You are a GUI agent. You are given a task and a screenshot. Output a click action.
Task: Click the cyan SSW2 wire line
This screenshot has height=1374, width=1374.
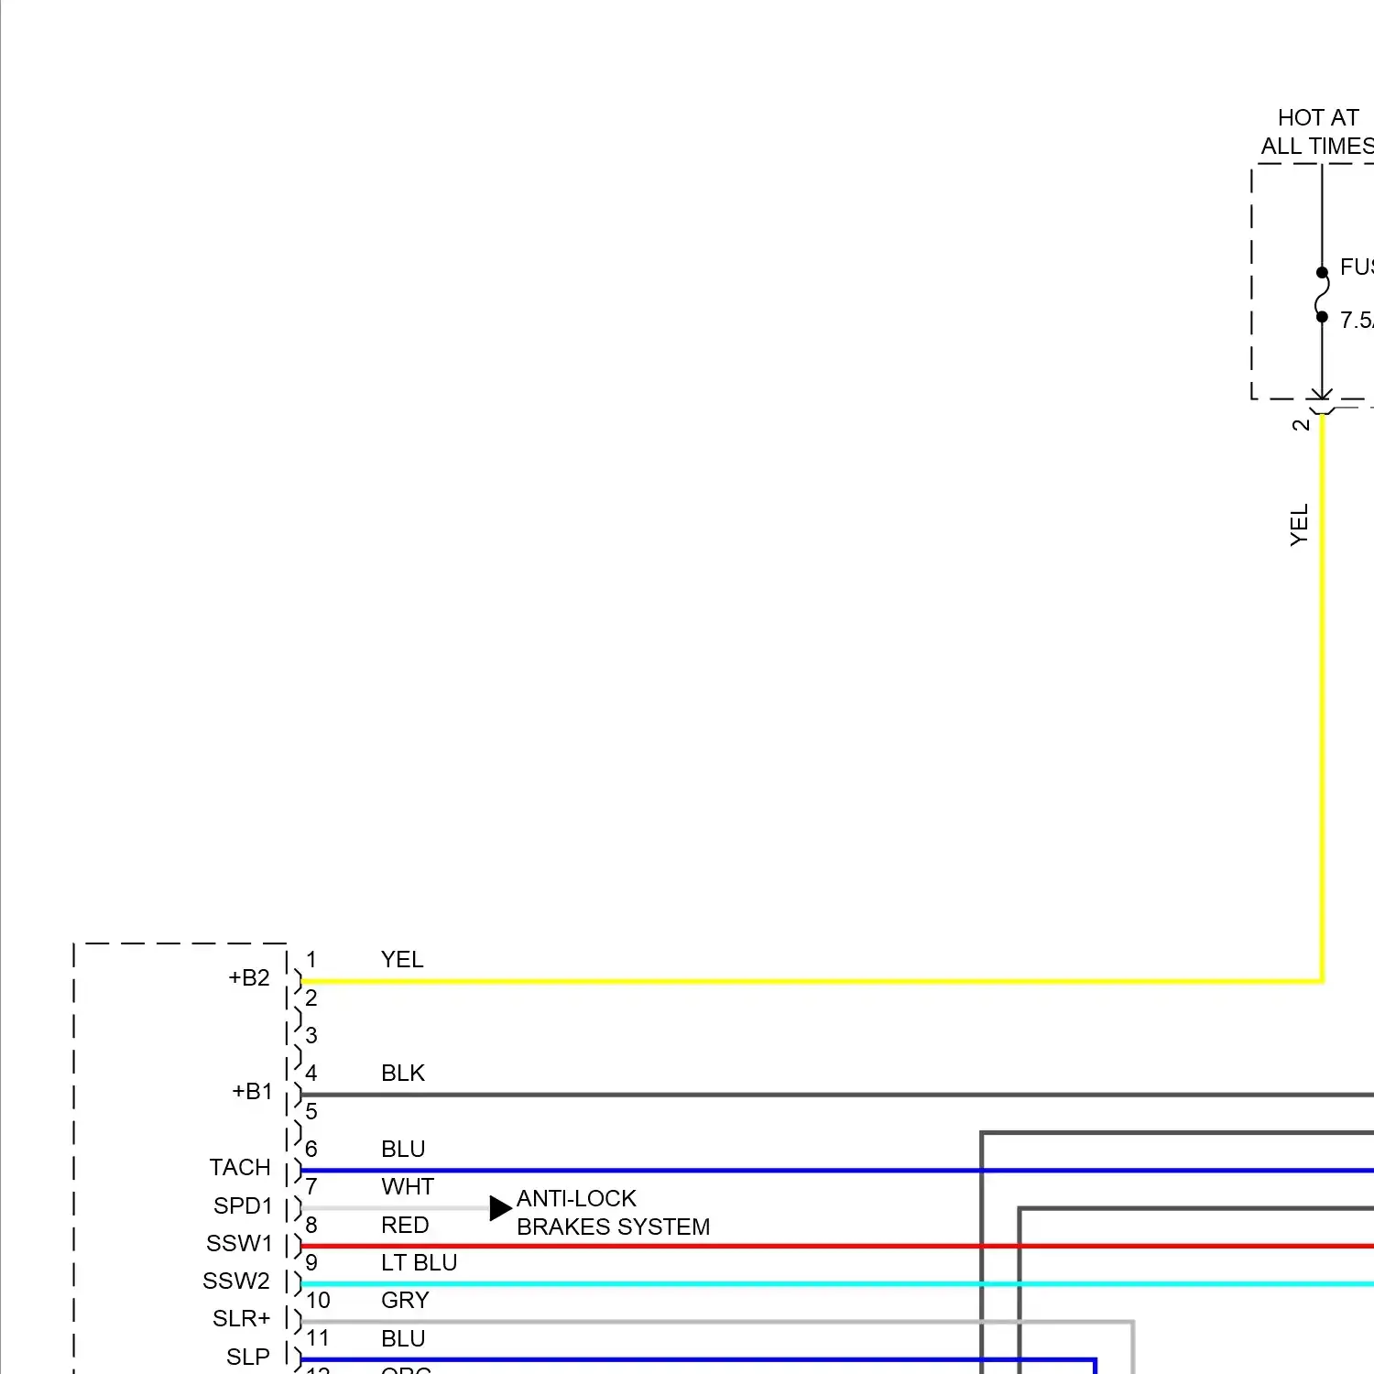(x=837, y=1284)
